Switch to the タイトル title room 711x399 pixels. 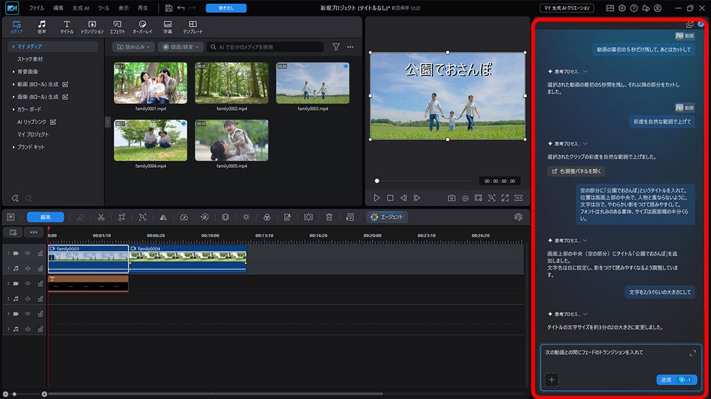[67, 27]
